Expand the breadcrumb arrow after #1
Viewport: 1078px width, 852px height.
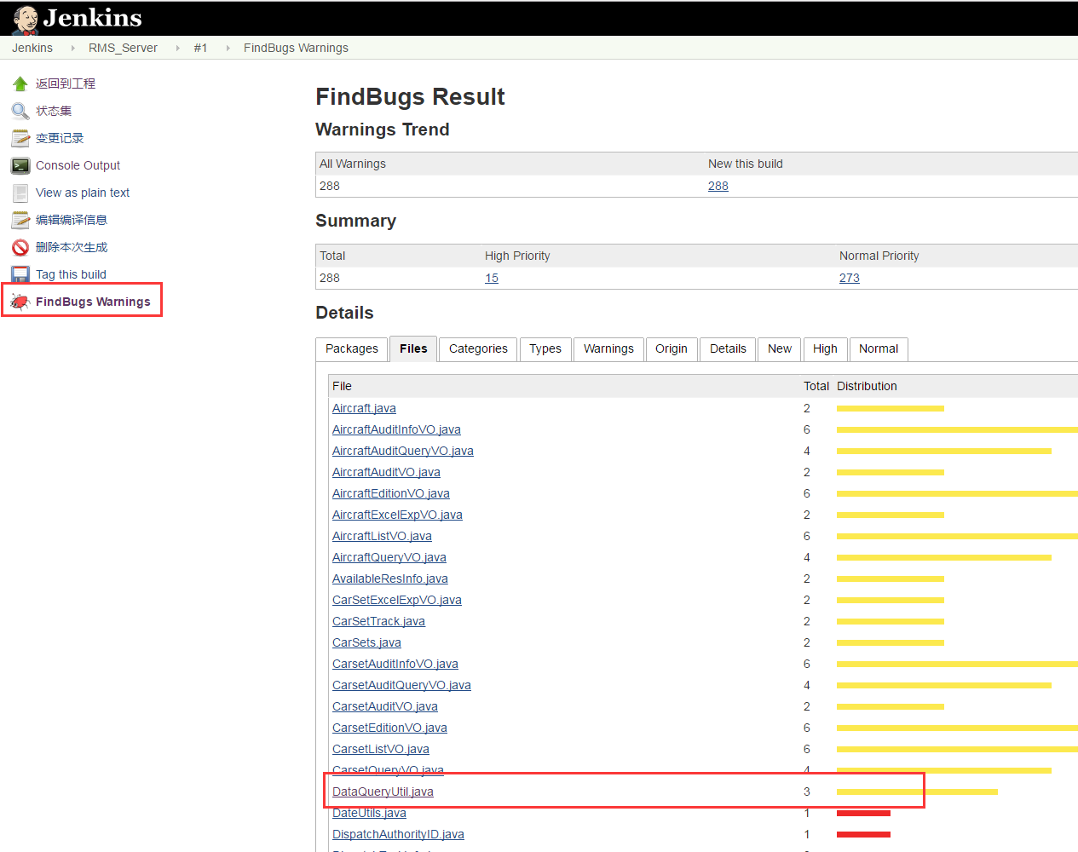pyautogui.click(x=228, y=48)
